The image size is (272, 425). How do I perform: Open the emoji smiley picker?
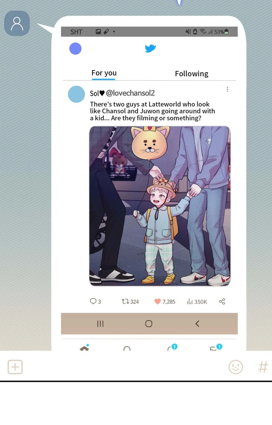[x=236, y=367]
